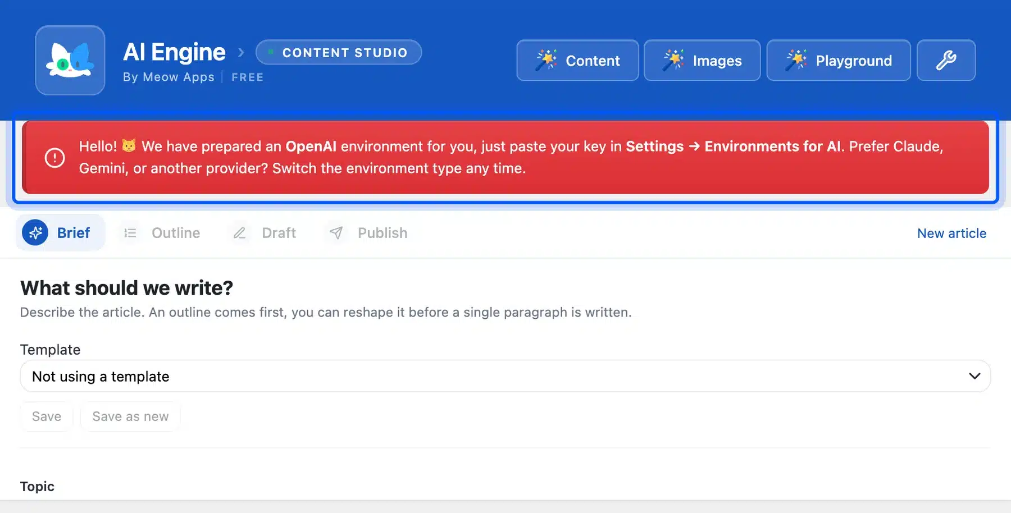The height and width of the screenshot is (513, 1011).
Task: Click the magic wand icon on Playground
Action: (796, 59)
